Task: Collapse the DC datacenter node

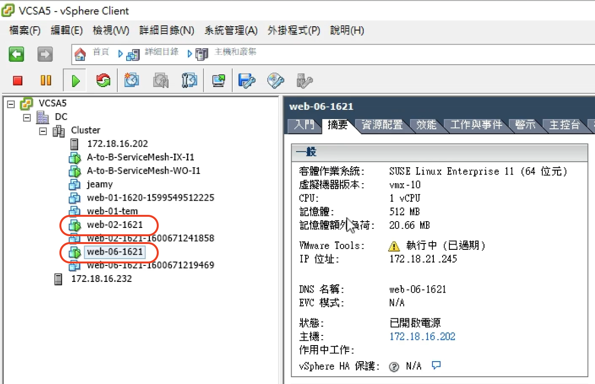Action: tap(27, 117)
